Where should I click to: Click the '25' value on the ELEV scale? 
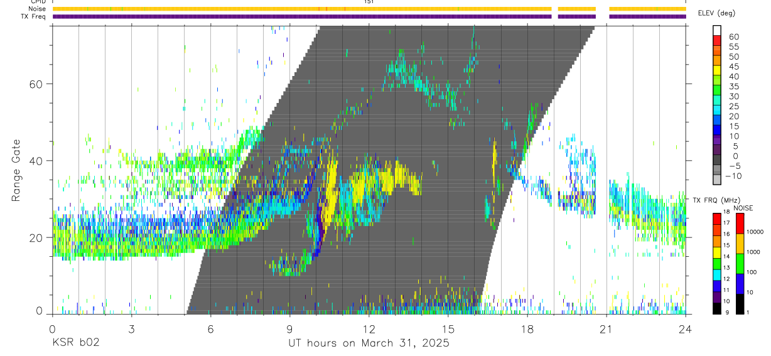(734, 106)
